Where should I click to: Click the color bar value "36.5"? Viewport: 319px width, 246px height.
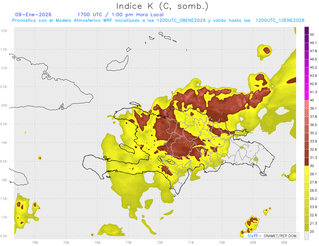click(313, 125)
